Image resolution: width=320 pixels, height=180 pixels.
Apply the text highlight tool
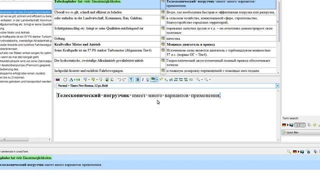[153, 79]
